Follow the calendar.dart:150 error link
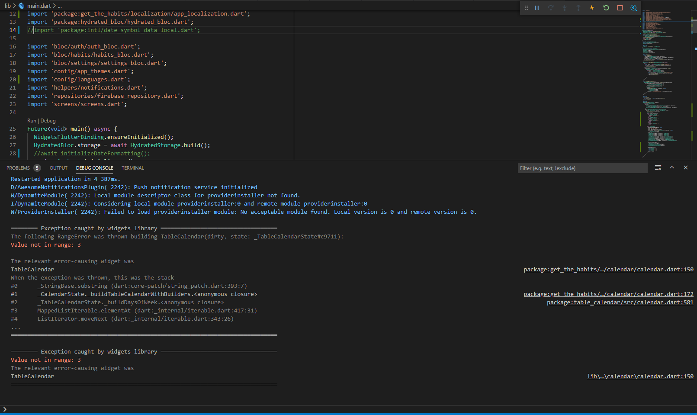This screenshot has height=415, width=697. point(608,269)
